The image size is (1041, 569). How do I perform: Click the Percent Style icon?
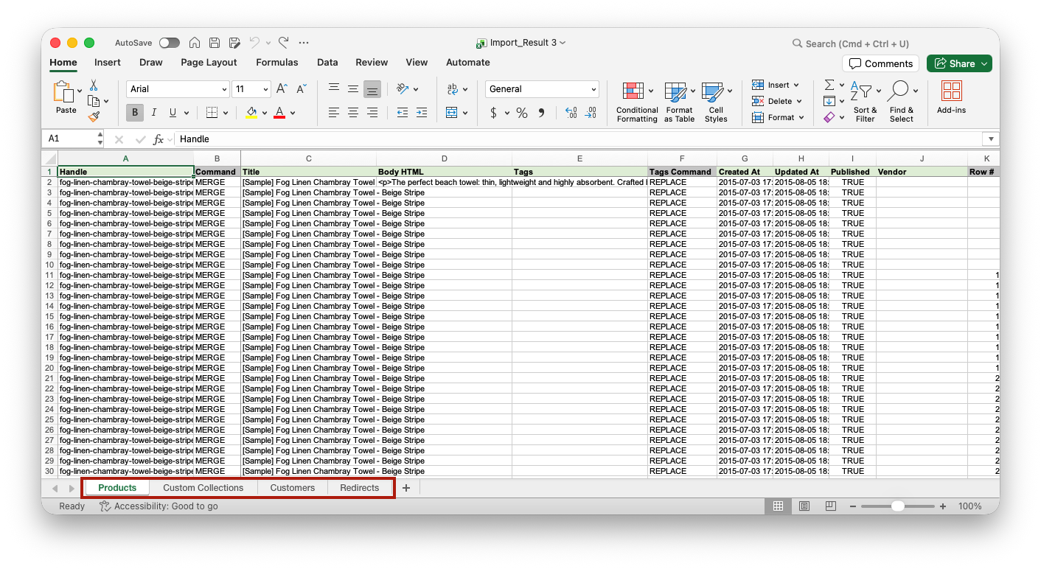tap(522, 113)
